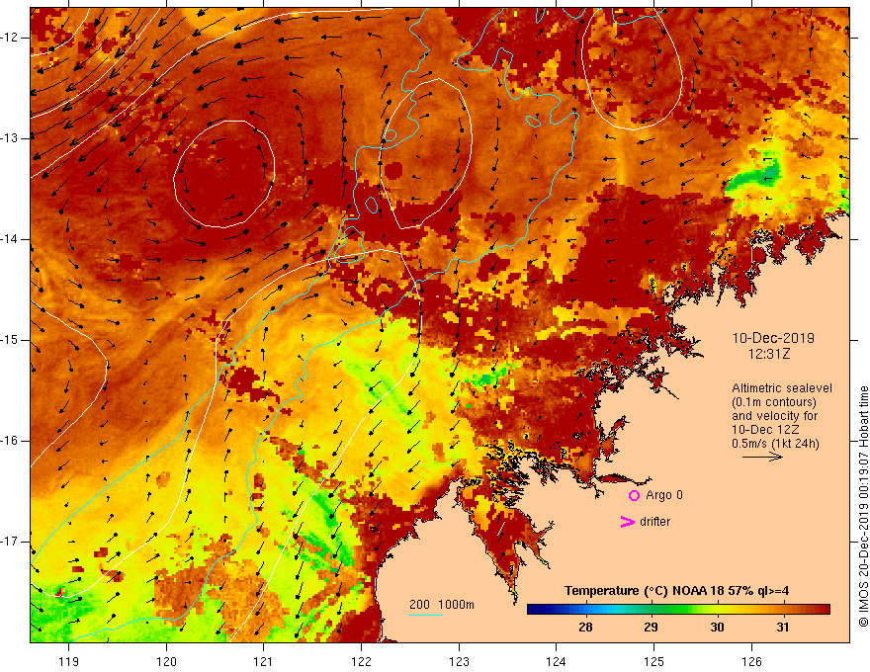The image size is (870, 672).
Task: Click longitude axis label '123'
Action: (459, 661)
